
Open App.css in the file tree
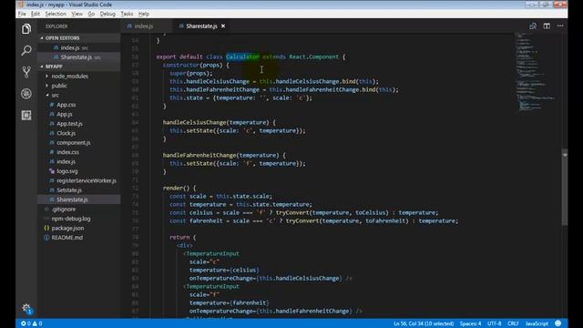tap(79, 105)
